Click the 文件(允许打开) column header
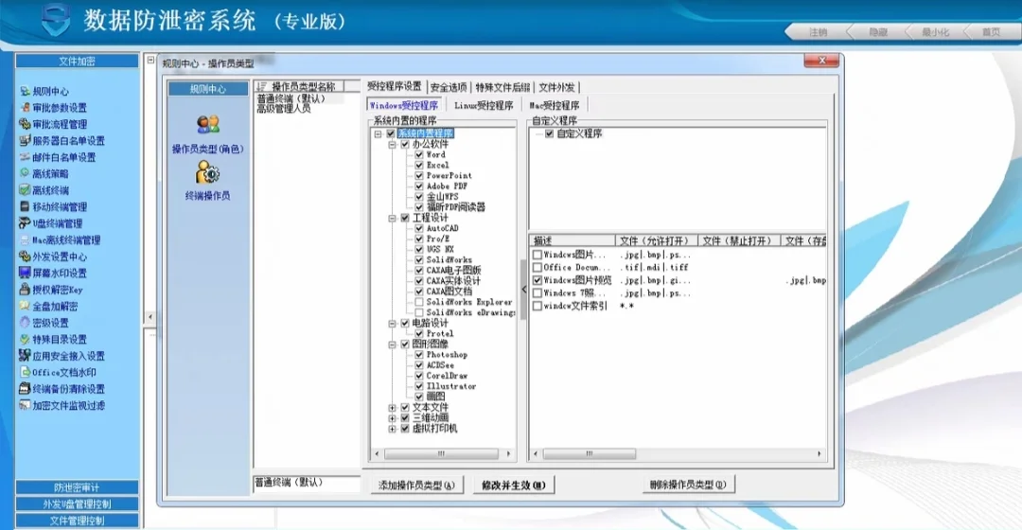Image resolution: width=1022 pixels, height=530 pixels. point(656,240)
